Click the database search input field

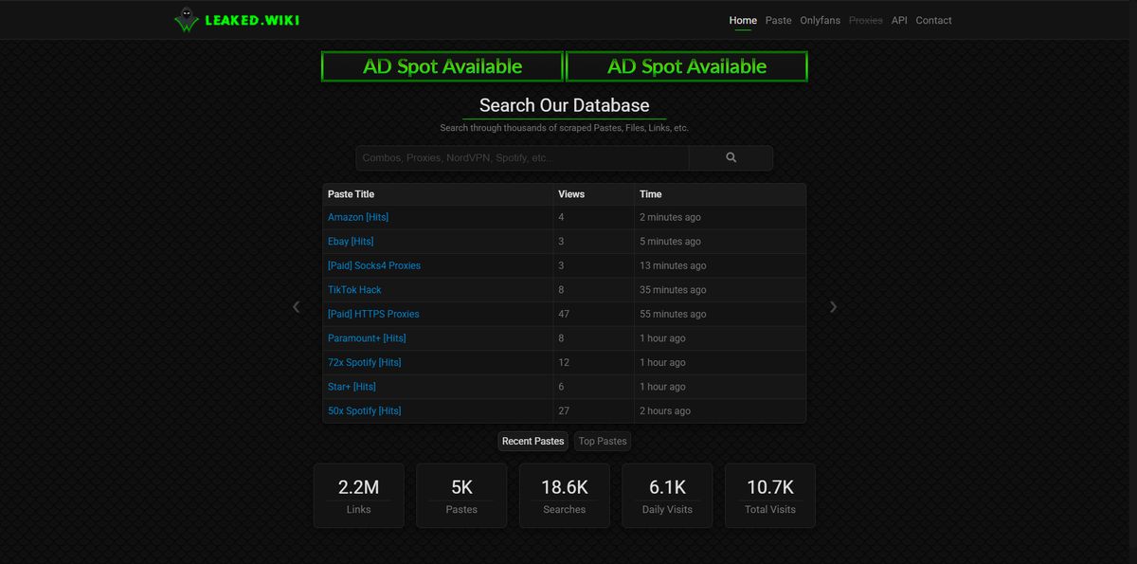click(x=521, y=157)
